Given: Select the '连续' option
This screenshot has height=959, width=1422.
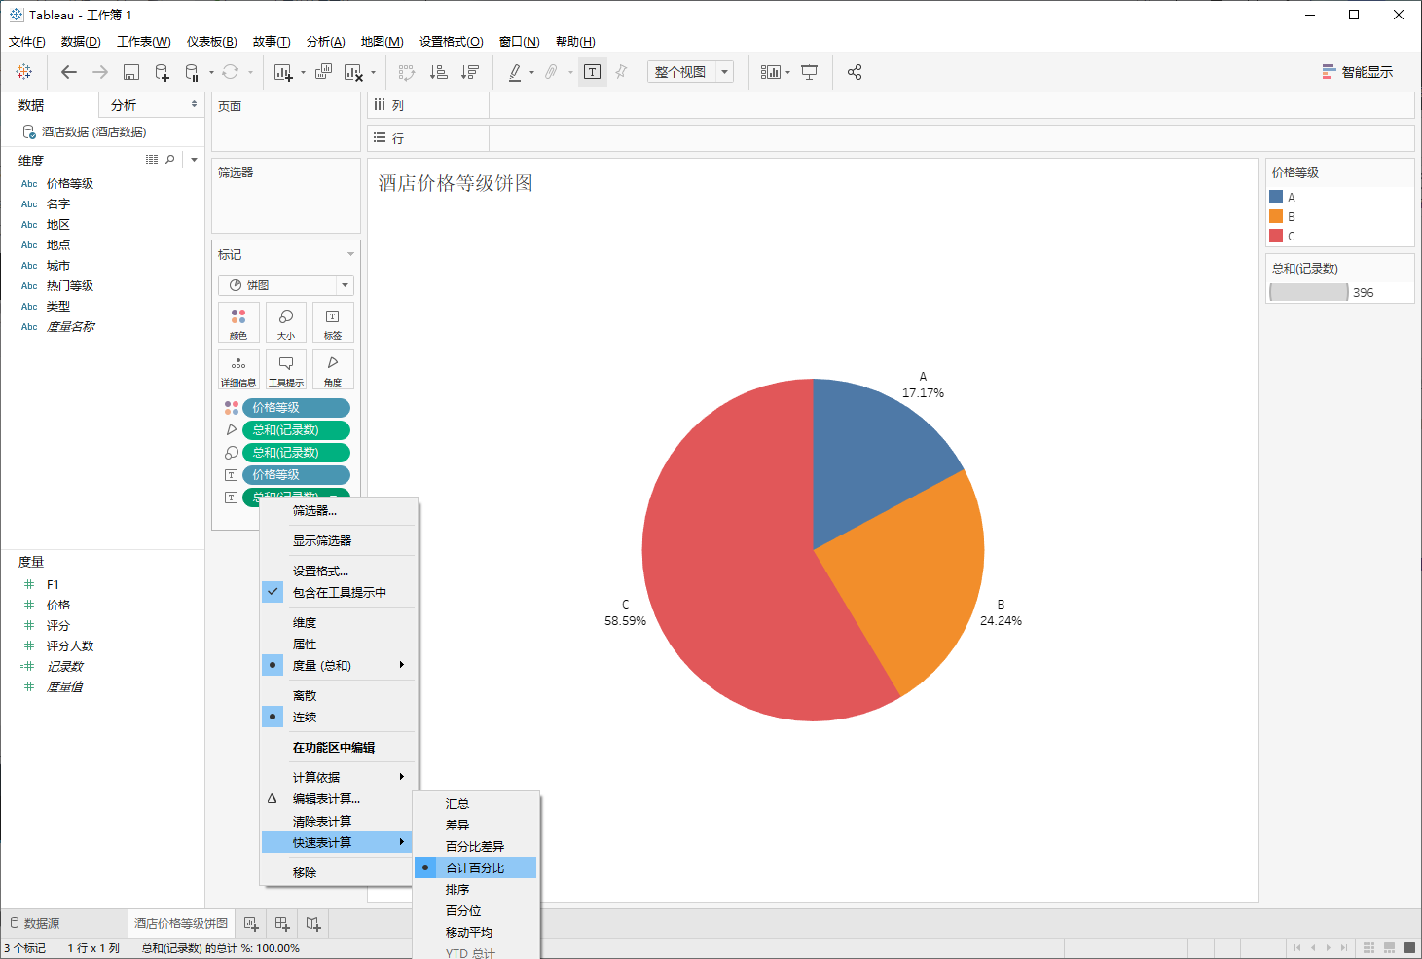Looking at the screenshot, I should 338,717.
